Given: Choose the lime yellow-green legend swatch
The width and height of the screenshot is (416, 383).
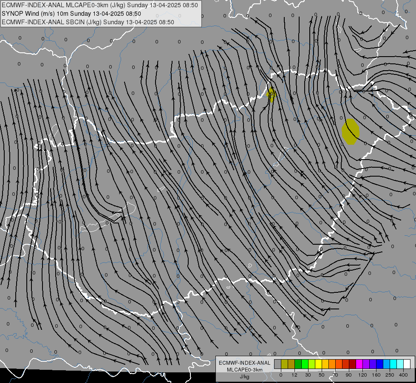Looking at the screenshot, I should (x=312, y=364).
